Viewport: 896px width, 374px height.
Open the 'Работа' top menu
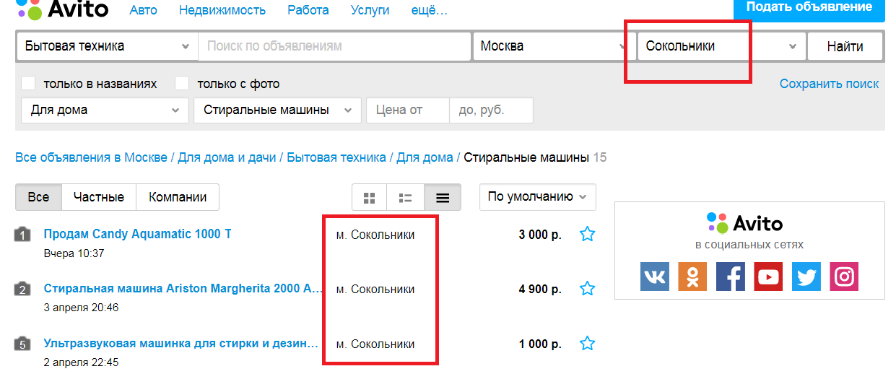[308, 10]
